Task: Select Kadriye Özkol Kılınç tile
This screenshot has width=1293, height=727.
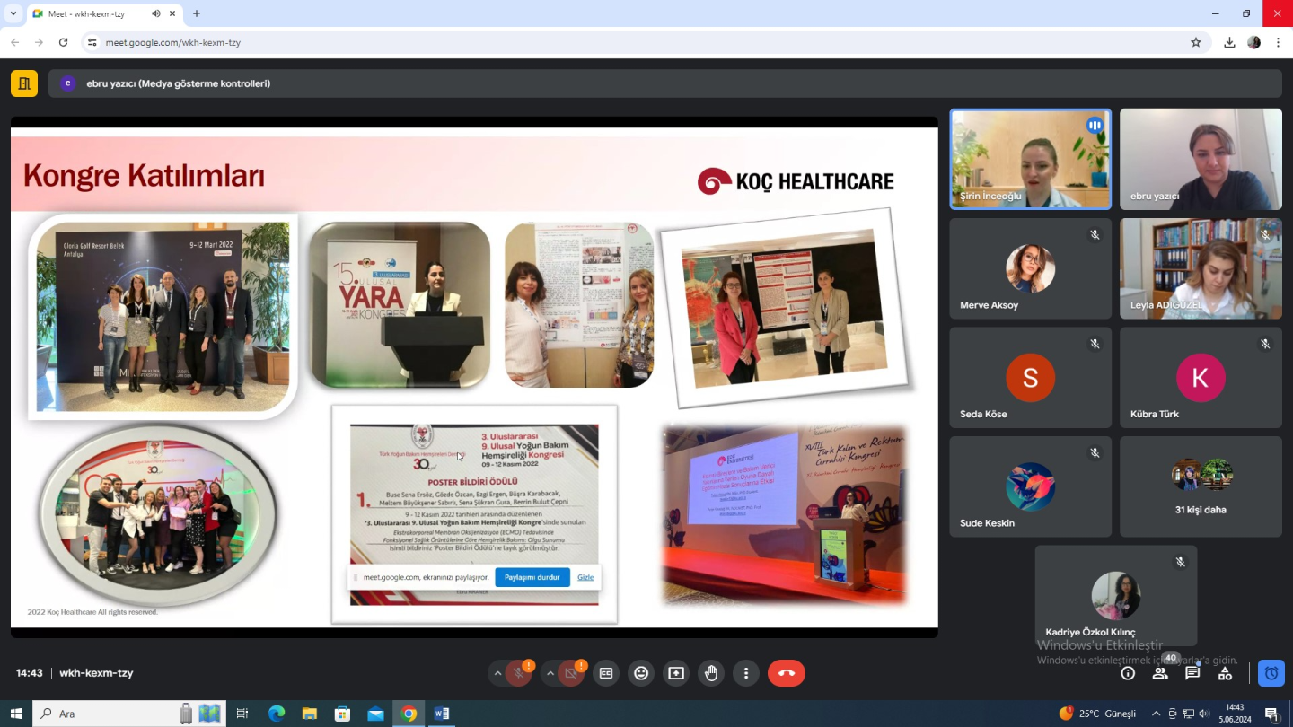Action: pyautogui.click(x=1116, y=596)
